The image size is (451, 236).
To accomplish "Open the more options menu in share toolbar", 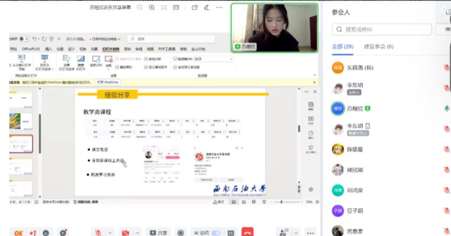I will click(219, 7).
